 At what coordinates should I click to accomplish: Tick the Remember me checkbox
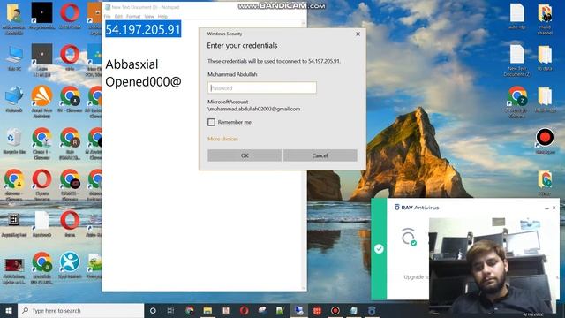point(212,122)
